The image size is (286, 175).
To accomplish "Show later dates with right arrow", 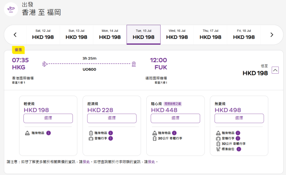I will pos(272,35).
